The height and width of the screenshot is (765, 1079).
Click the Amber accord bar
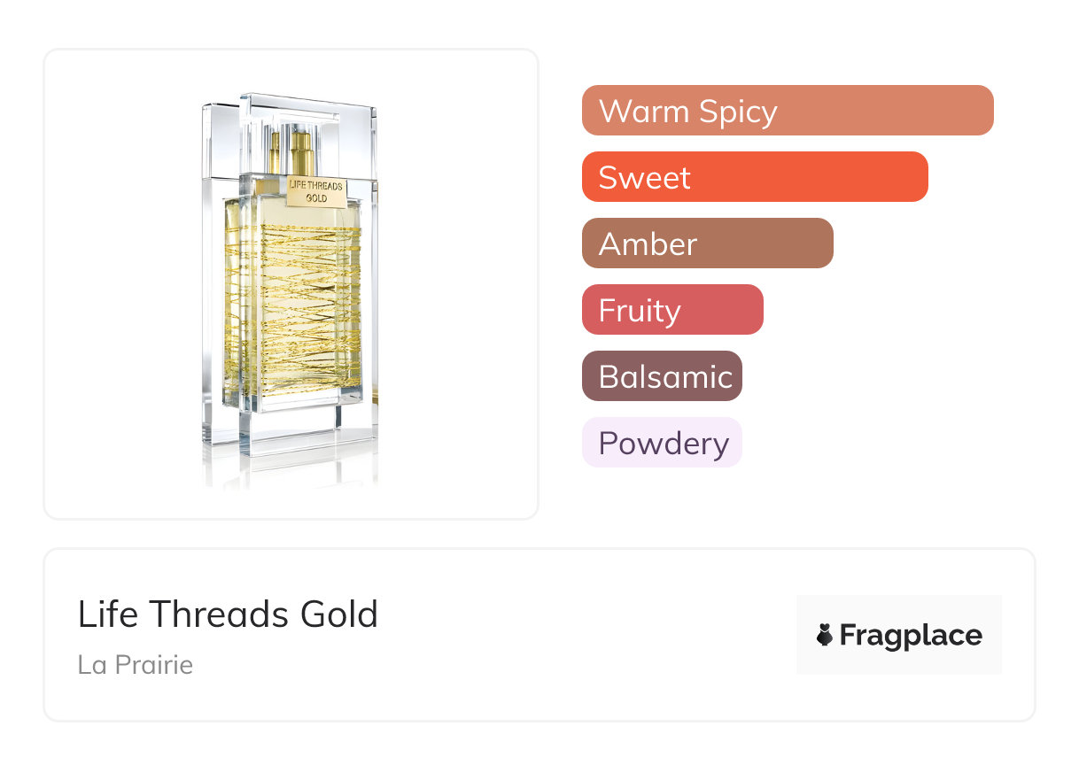(x=707, y=243)
